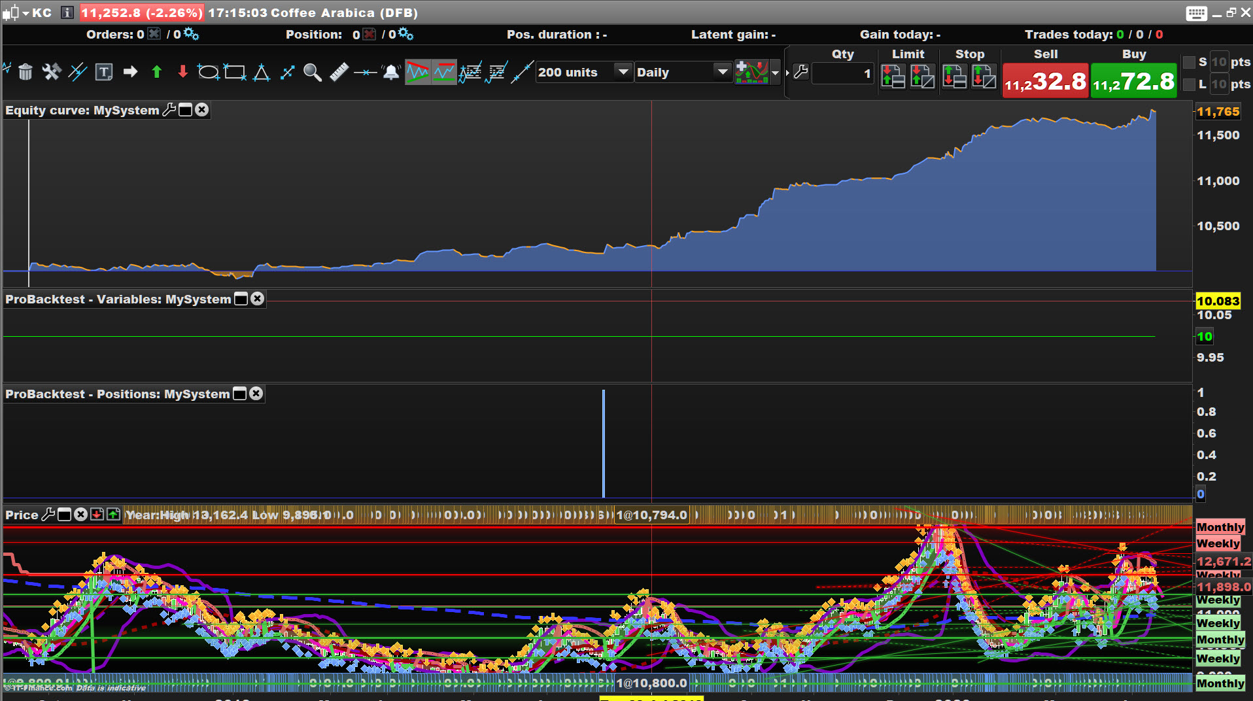Select the trash can delete objects tool
Screen dimensions: 1253x701
[26, 72]
